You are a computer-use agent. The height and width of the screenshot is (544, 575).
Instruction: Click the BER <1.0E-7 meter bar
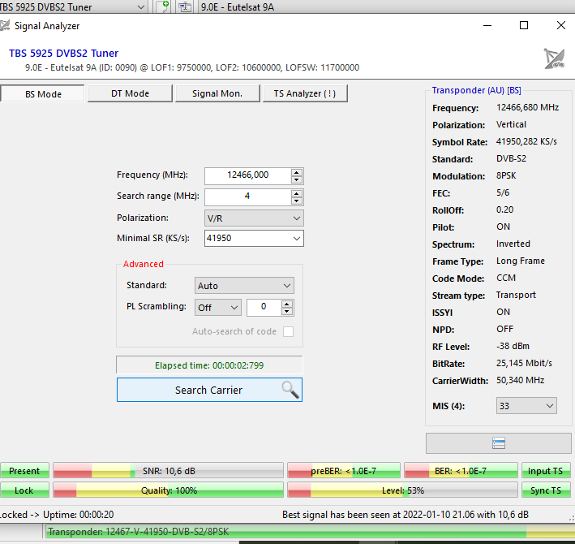pos(461,471)
